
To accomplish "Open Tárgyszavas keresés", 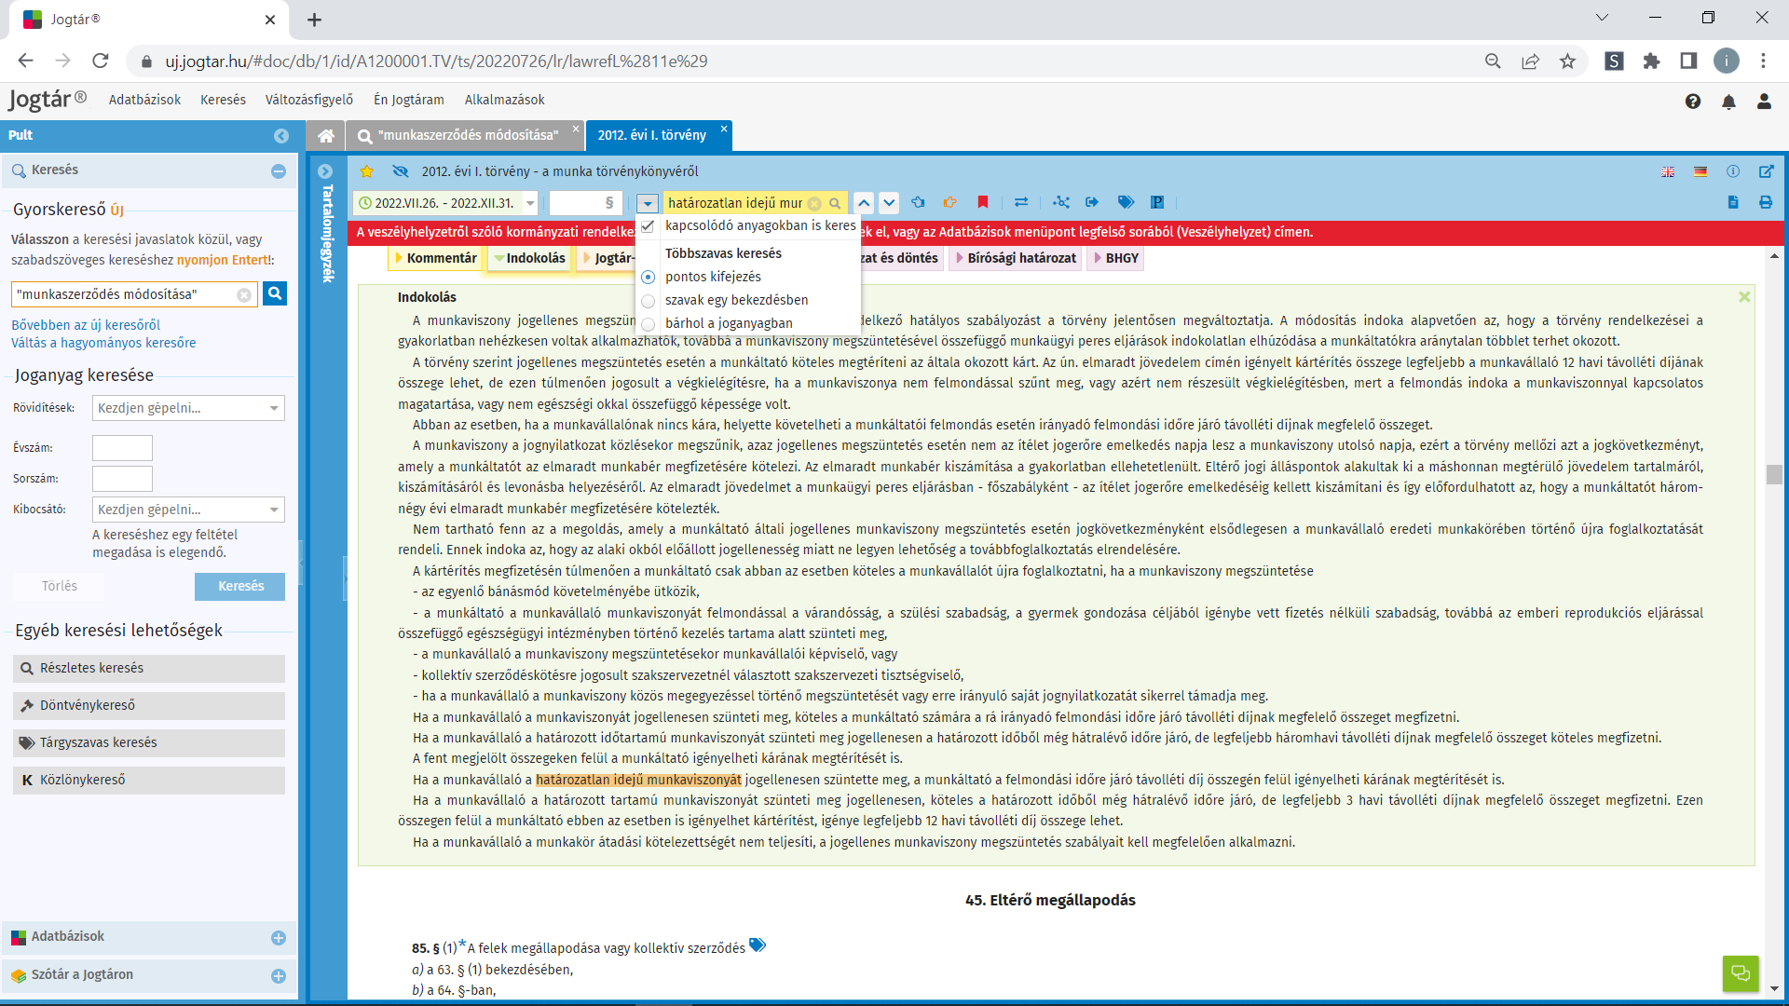I will coord(149,742).
